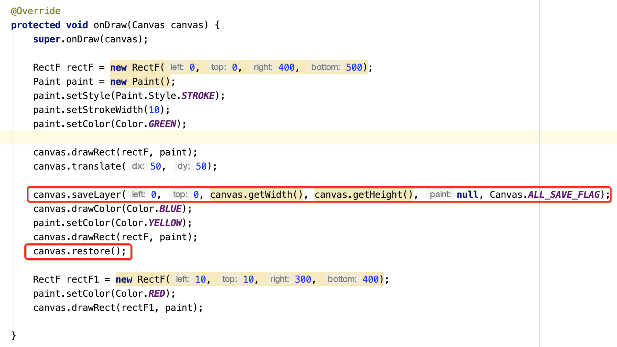Click the STROKE constant
The height and width of the screenshot is (347, 617).
198,96
